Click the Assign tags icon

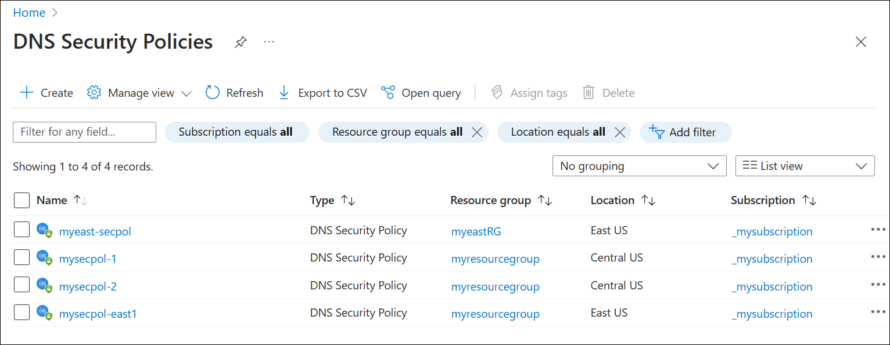497,92
